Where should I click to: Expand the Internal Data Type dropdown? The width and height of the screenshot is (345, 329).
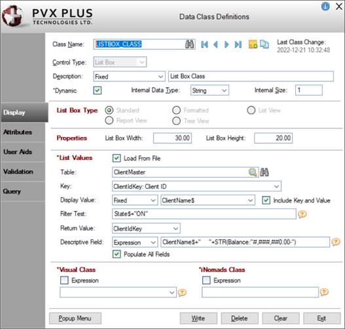pos(209,90)
